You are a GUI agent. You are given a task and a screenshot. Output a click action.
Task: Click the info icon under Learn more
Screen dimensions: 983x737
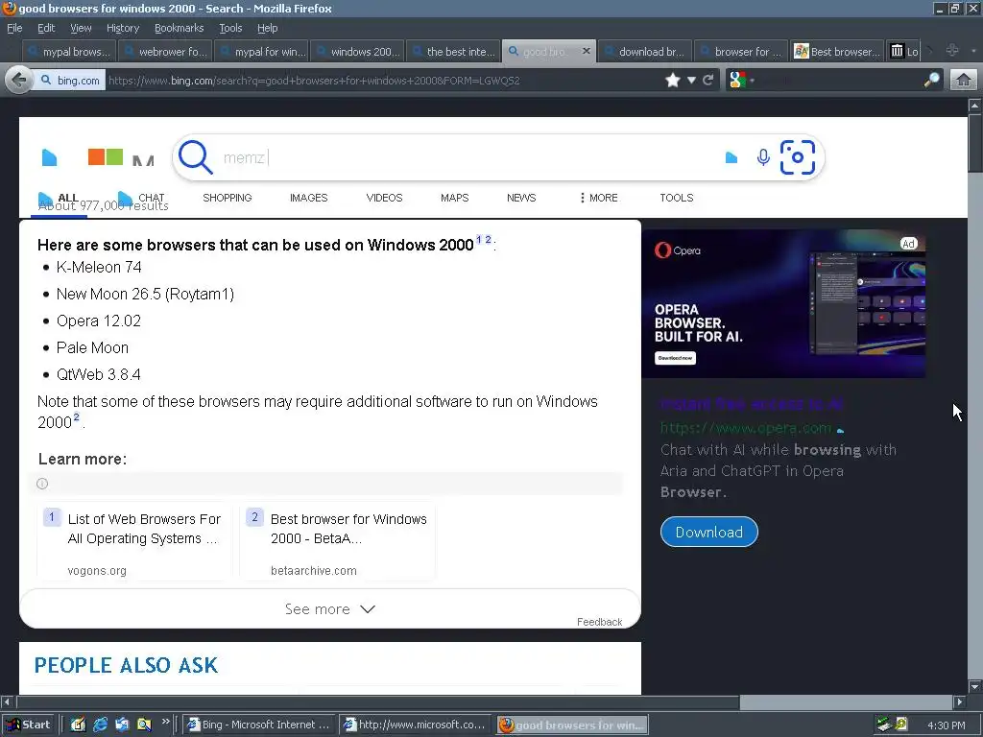pyautogui.click(x=42, y=484)
